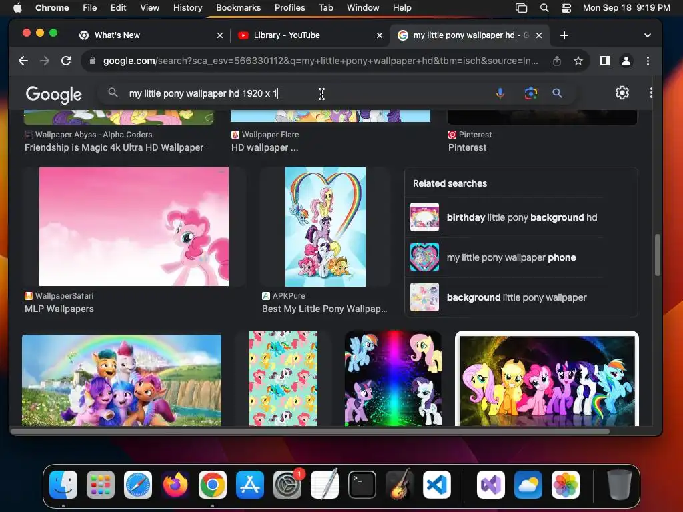
Task: Open TextEdit from the dock
Action: pyautogui.click(x=325, y=485)
